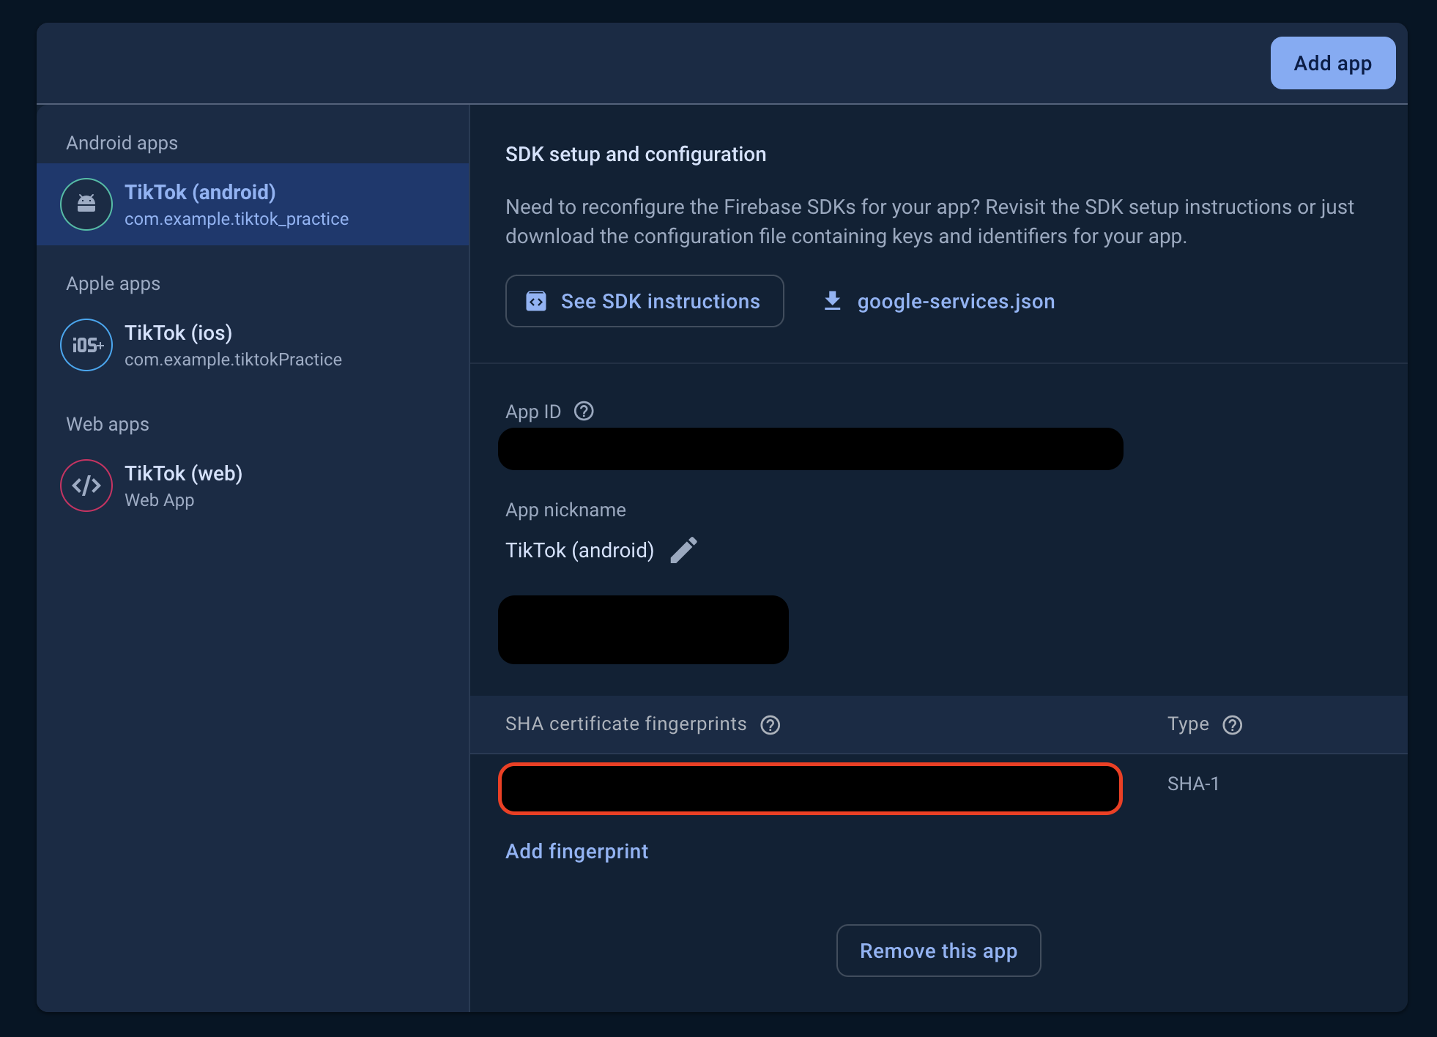This screenshot has height=1037, width=1437.
Task: Open See SDK instructions button
Action: pos(645,301)
